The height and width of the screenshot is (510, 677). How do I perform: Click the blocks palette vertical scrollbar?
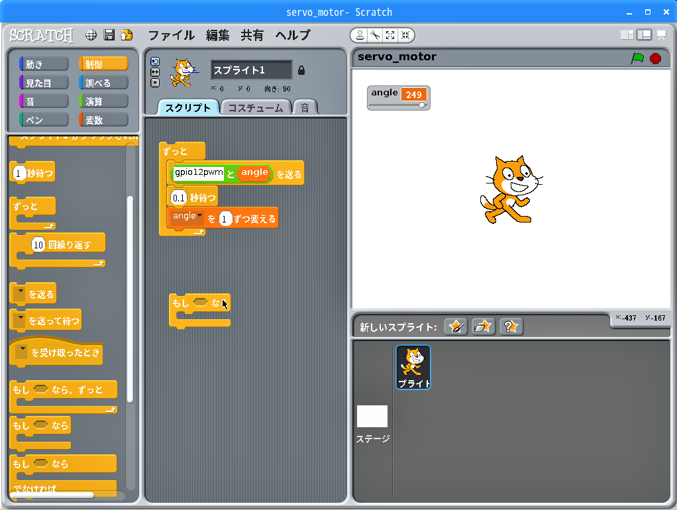coord(130,299)
